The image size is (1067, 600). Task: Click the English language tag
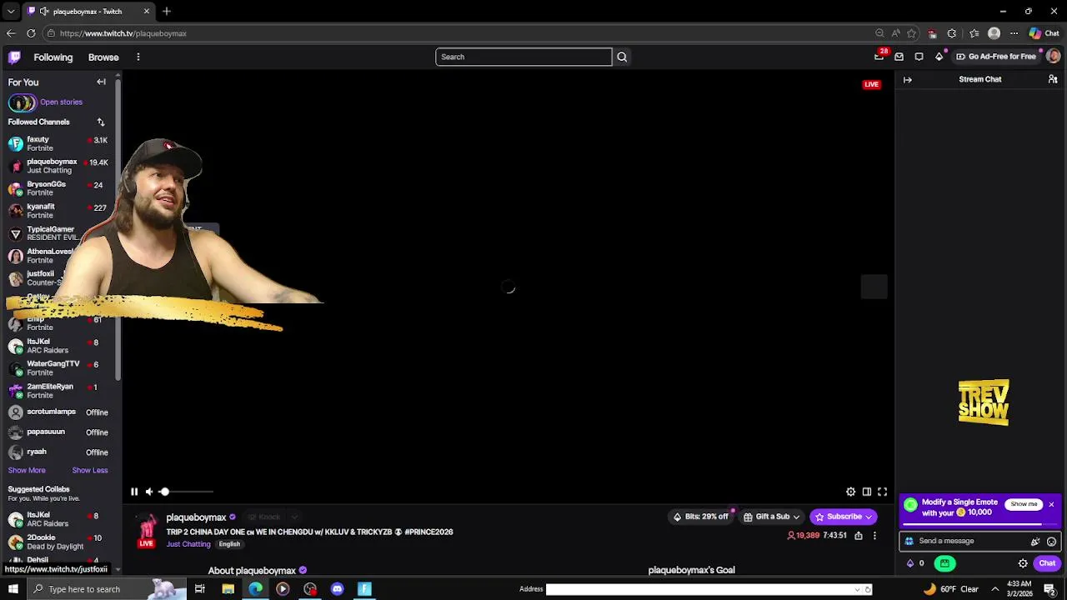coord(229,544)
